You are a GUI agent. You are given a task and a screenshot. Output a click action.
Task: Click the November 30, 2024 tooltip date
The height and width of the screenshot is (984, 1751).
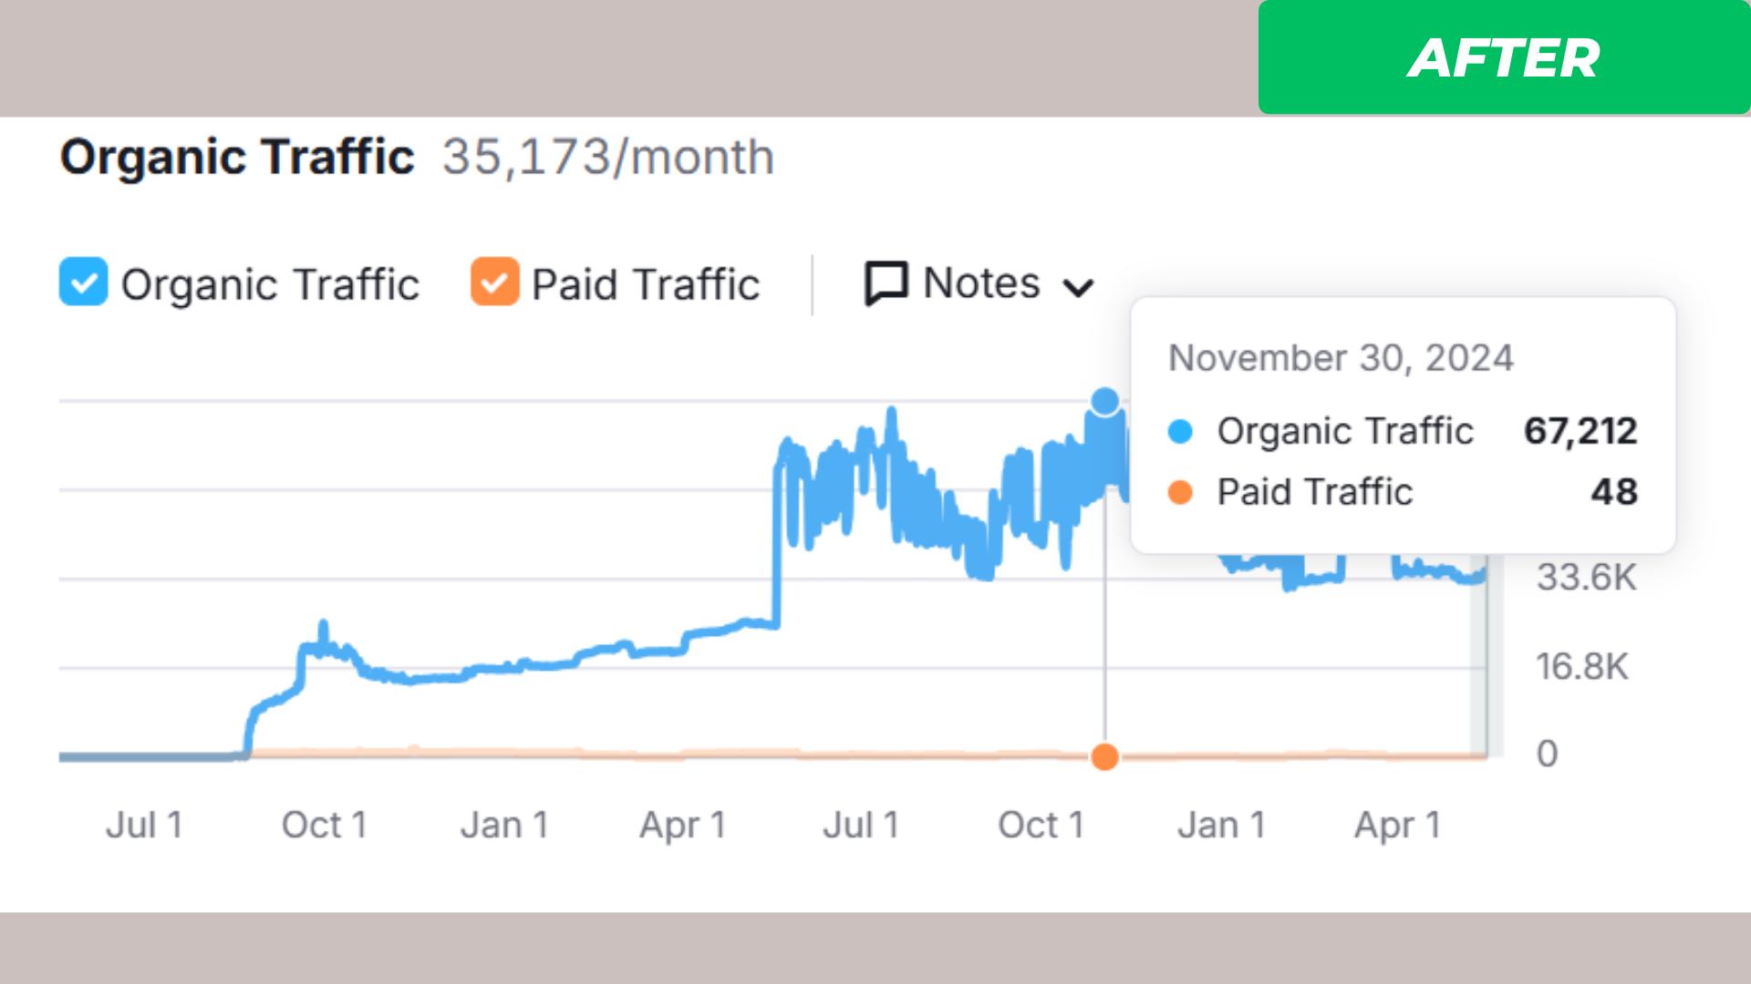[1340, 358]
